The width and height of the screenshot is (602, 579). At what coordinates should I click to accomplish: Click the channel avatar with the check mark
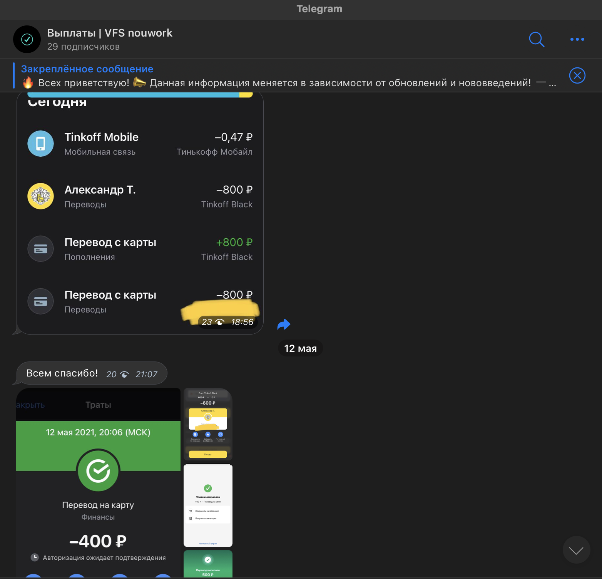(x=27, y=39)
